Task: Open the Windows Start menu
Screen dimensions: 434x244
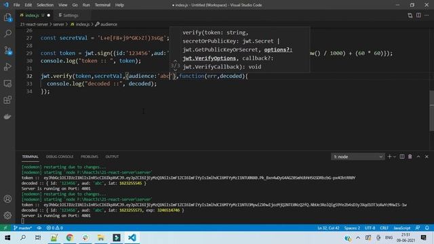Action: point(7,238)
